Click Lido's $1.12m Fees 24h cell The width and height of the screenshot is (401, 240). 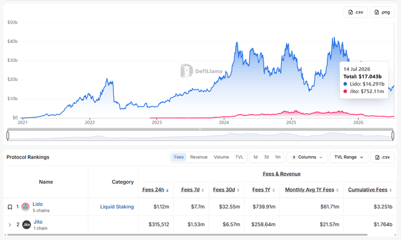(x=162, y=207)
